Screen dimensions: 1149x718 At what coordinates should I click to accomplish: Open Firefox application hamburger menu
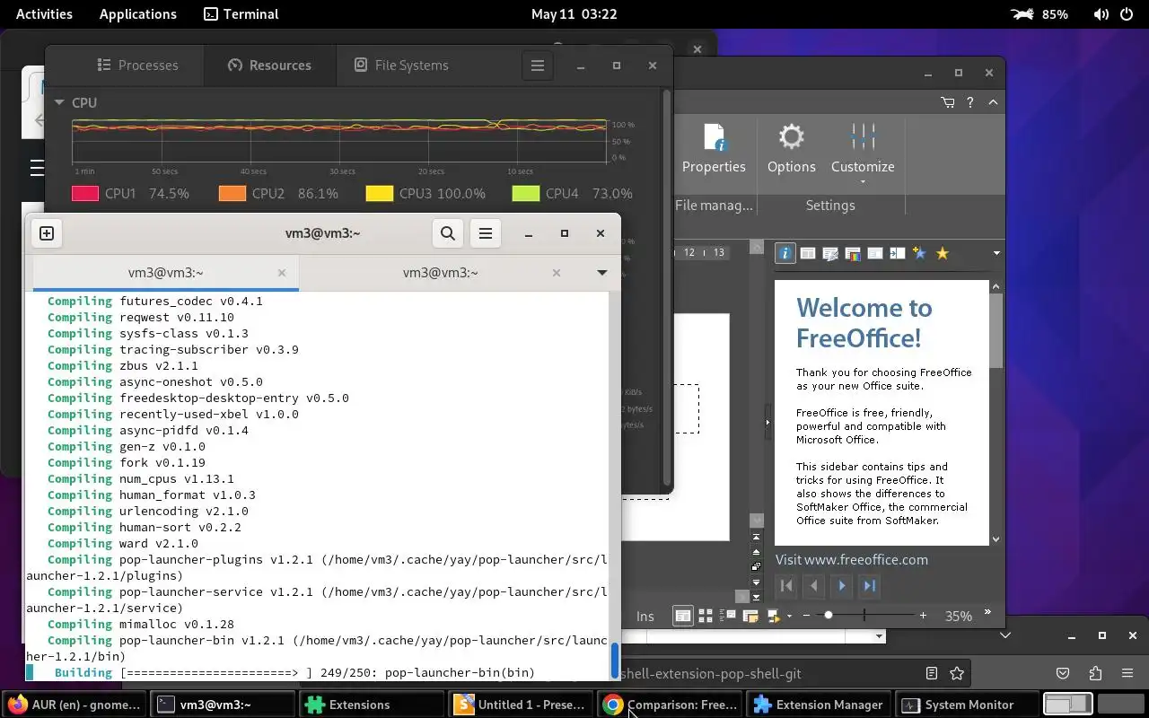tap(1127, 673)
